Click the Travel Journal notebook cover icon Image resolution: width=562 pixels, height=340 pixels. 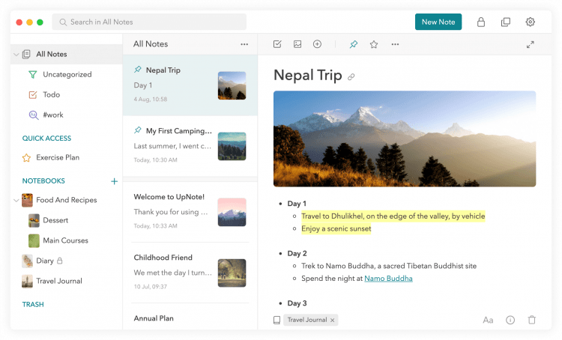[x=27, y=282]
